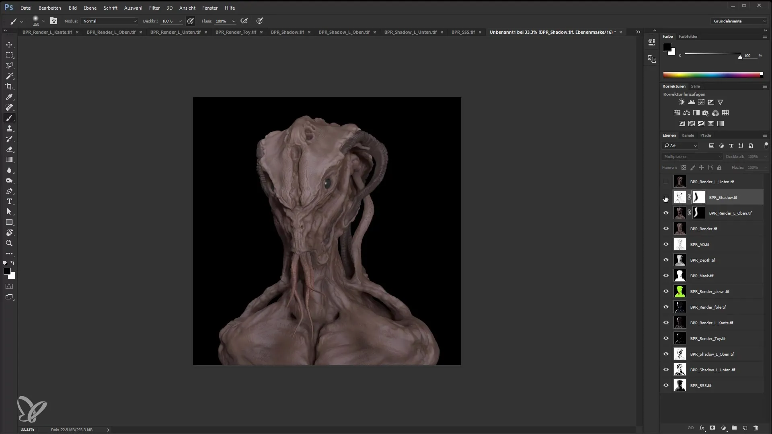This screenshot has height=434, width=772.
Task: Open the brush settings panel icon
Action: coord(53,21)
